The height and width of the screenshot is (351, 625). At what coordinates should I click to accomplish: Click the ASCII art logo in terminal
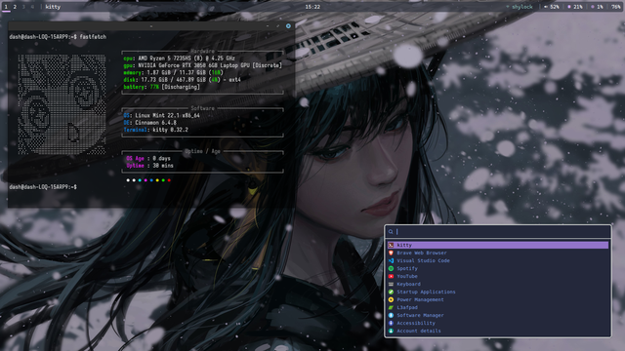62,104
